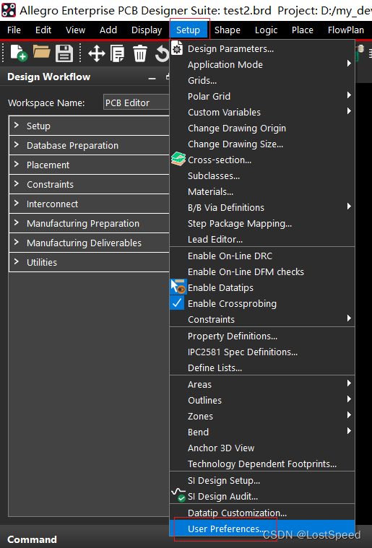The width and height of the screenshot is (372, 548).
Task: Click the Open folder toolbar icon
Action: [x=42, y=53]
